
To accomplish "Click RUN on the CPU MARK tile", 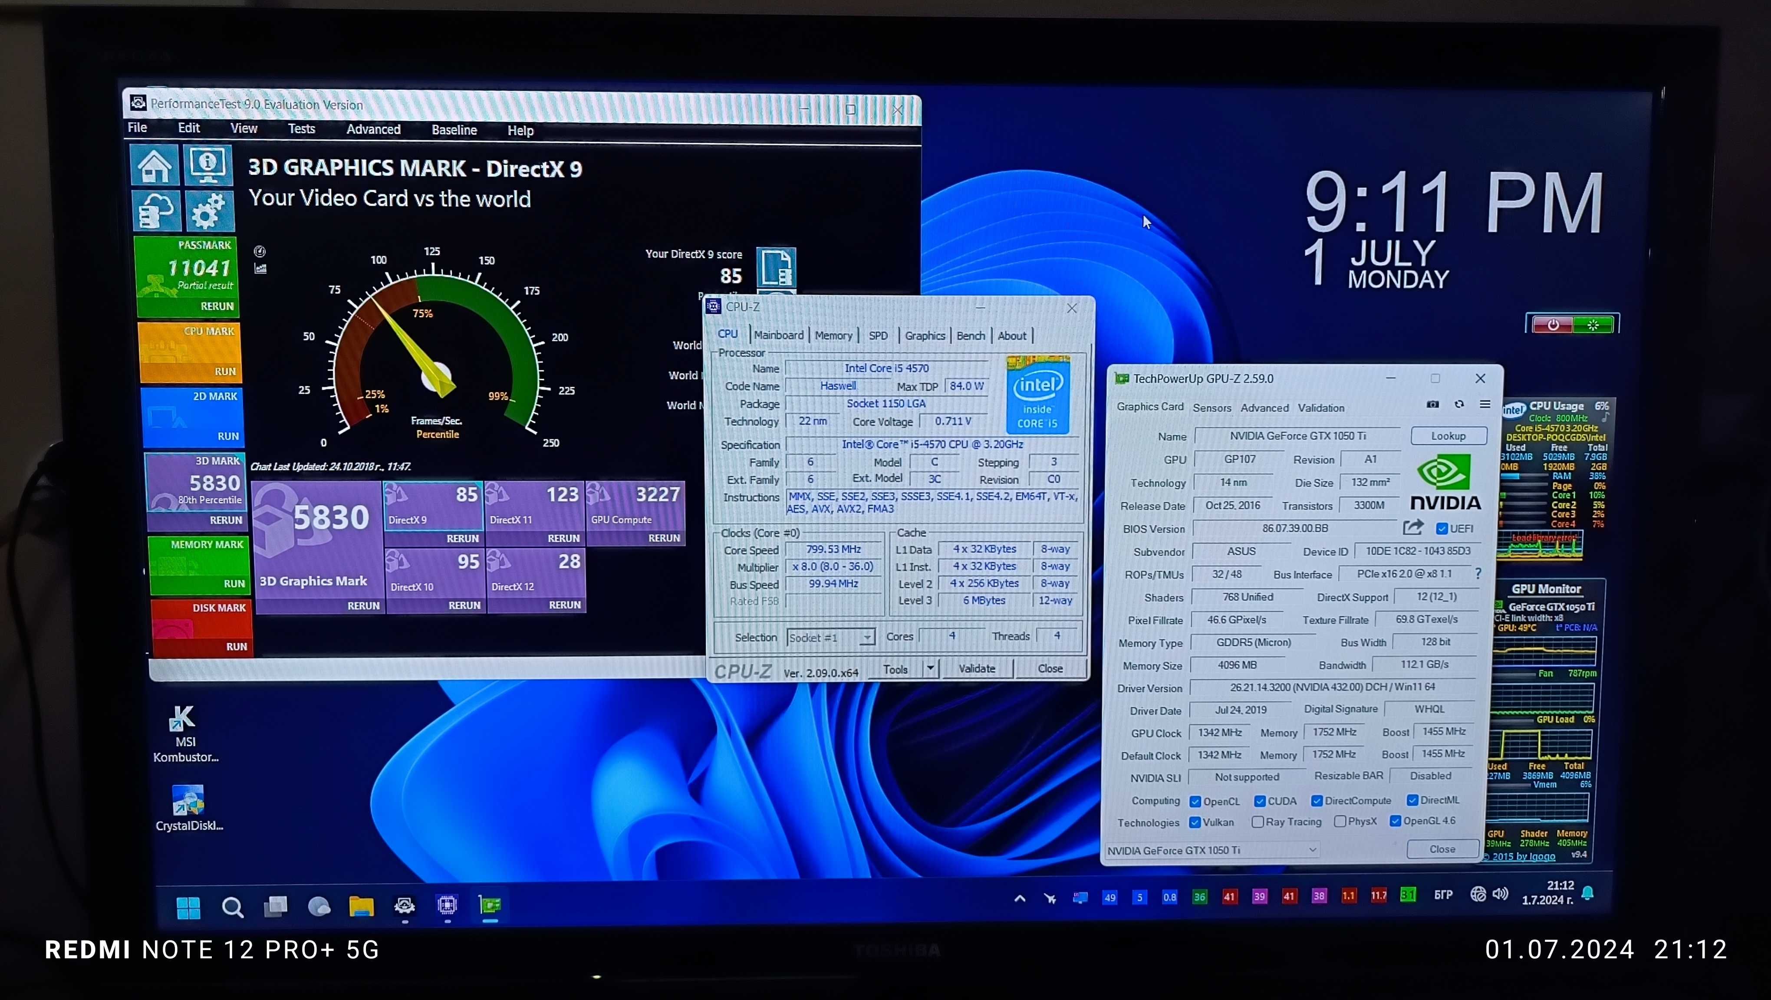I will (225, 371).
